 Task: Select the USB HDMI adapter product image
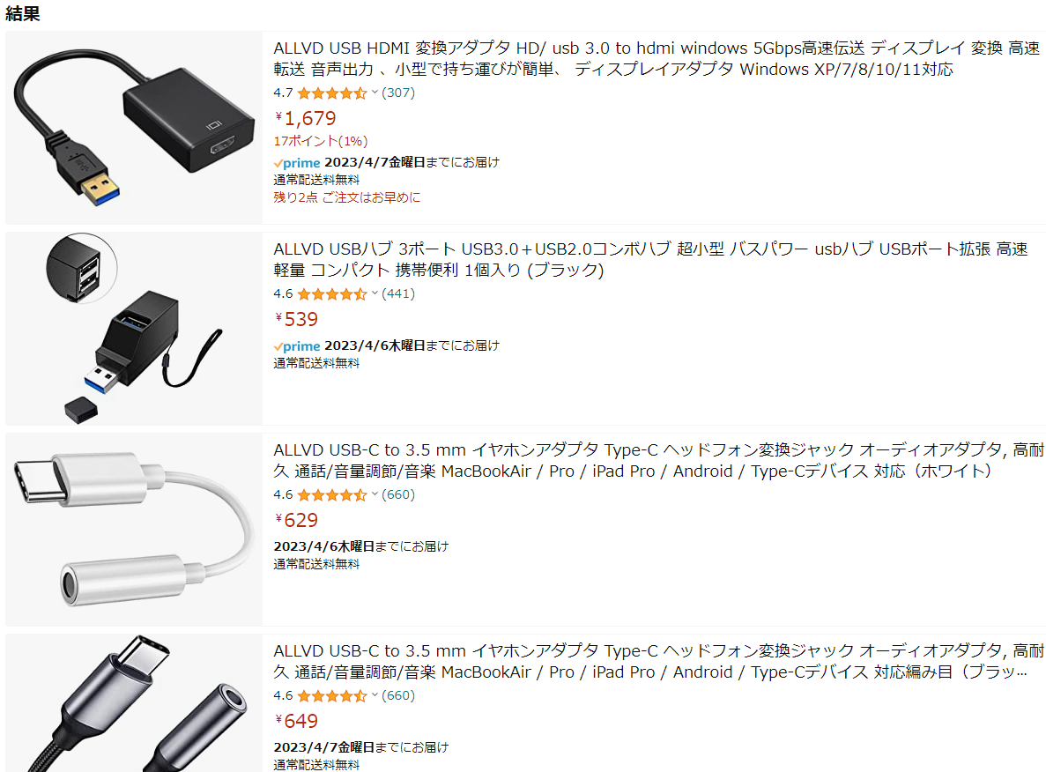pos(134,128)
